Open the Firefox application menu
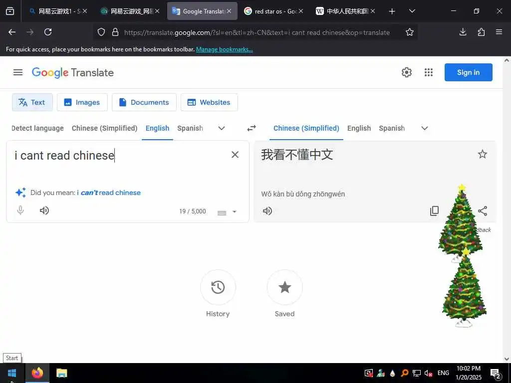This screenshot has height=383, width=511. click(x=499, y=32)
